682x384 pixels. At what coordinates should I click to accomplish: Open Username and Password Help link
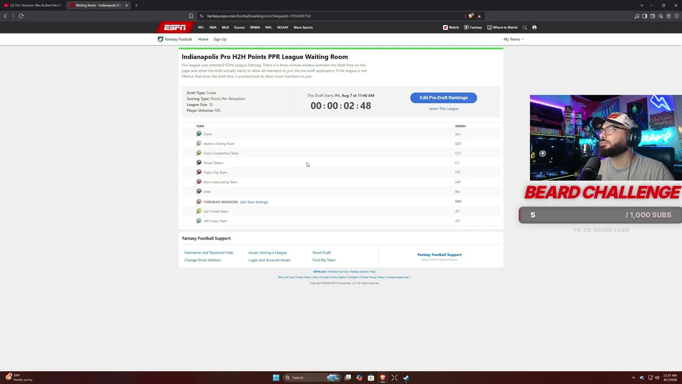[209, 253]
